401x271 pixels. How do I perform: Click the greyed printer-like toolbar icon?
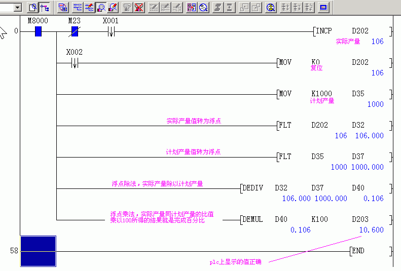click(127, 8)
